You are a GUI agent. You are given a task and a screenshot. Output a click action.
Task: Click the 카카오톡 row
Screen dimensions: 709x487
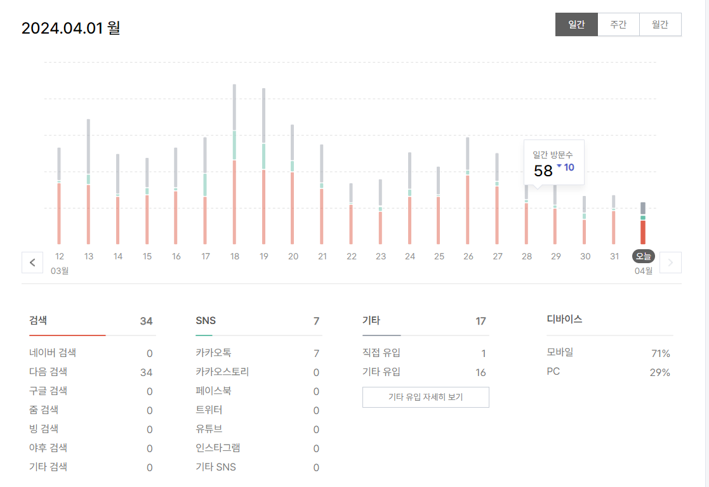[x=258, y=353]
